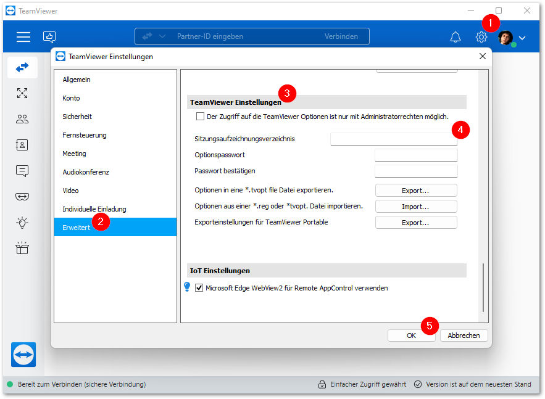Image resolution: width=545 pixels, height=399 pixels.
Task: Select the Remote Control arrows sidebar icon
Action: 22,67
